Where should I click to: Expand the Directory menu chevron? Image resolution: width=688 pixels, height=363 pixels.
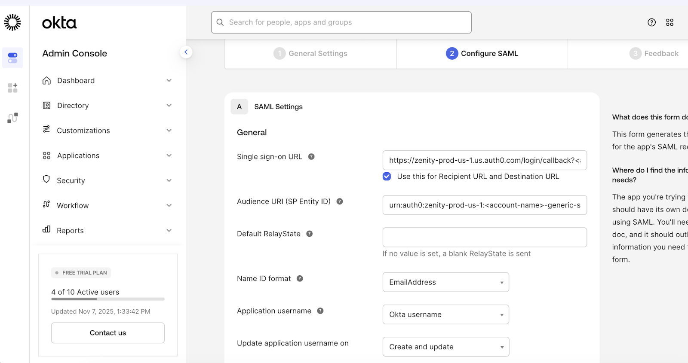[x=169, y=105]
